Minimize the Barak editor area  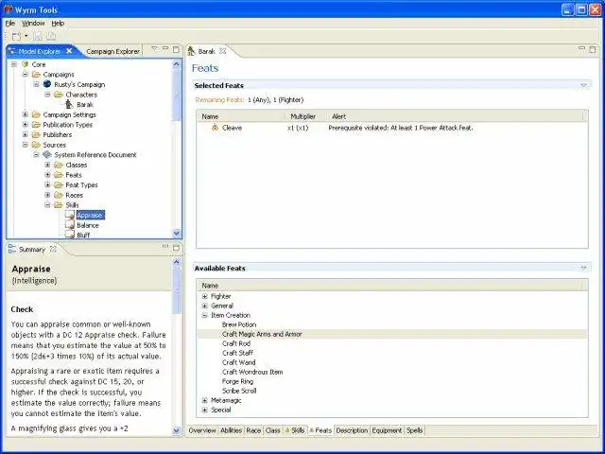click(581, 48)
